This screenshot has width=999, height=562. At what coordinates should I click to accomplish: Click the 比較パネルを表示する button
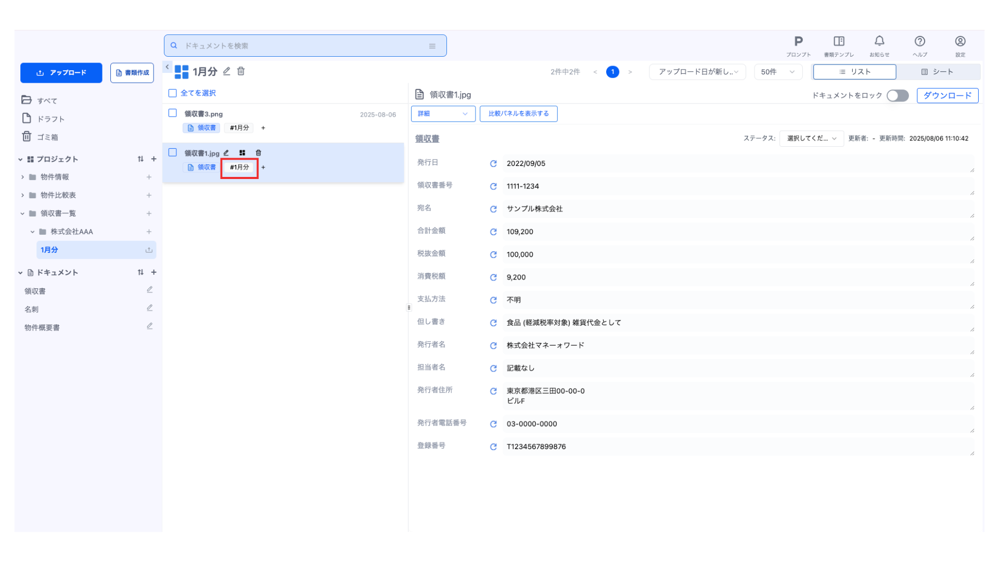pos(518,113)
